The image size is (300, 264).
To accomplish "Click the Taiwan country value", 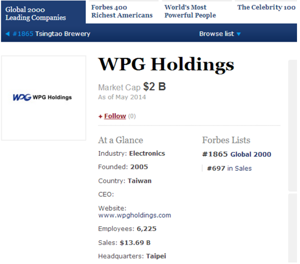I will pyautogui.click(x=139, y=181).
